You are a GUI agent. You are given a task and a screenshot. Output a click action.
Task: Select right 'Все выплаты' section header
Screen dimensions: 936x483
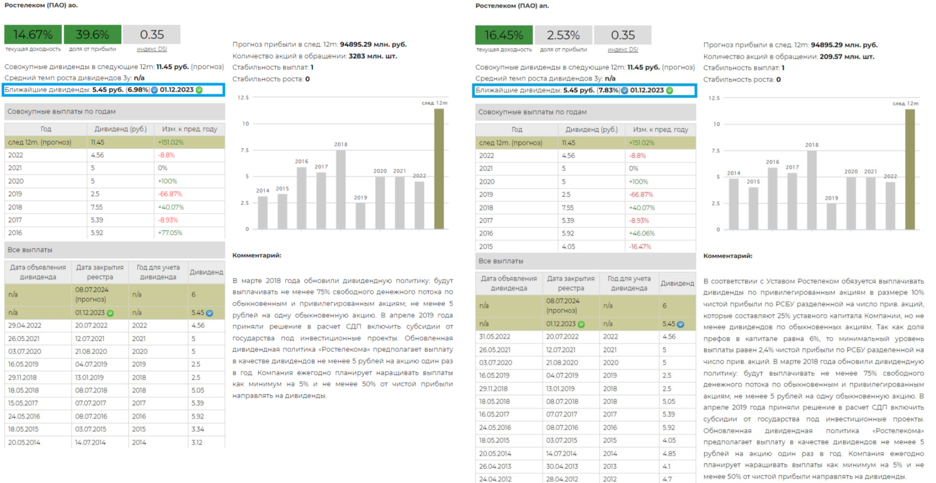click(x=585, y=261)
